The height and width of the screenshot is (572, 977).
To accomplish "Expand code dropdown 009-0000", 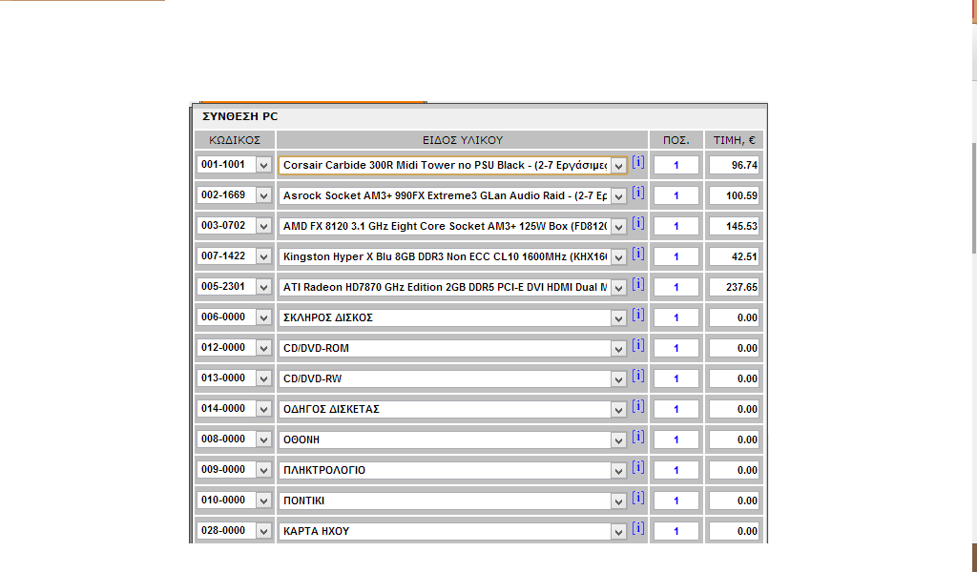I will pyautogui.click(x=263, y=471).
